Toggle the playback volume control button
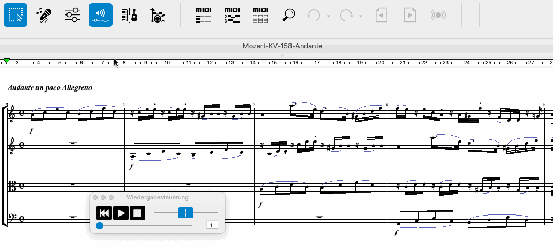This screenshot has width=553, height=252. tap(101, 15)
